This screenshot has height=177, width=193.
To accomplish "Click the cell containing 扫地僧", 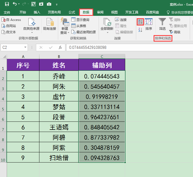I will (x=59, y=157).
